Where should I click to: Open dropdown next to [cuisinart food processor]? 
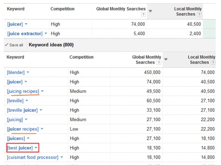[x=61, y=157]
